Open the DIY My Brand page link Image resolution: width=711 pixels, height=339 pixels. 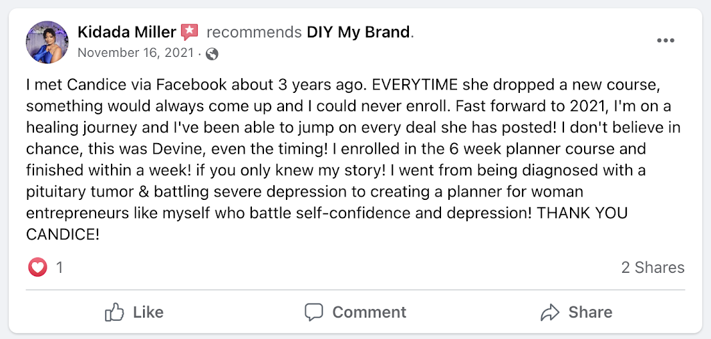click(x=358, y=32)
